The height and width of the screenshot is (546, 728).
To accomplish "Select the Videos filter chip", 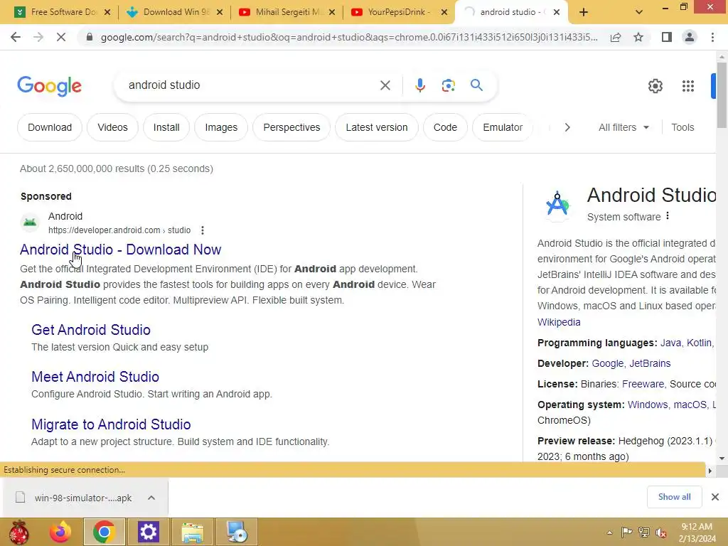I will [112, 127].
